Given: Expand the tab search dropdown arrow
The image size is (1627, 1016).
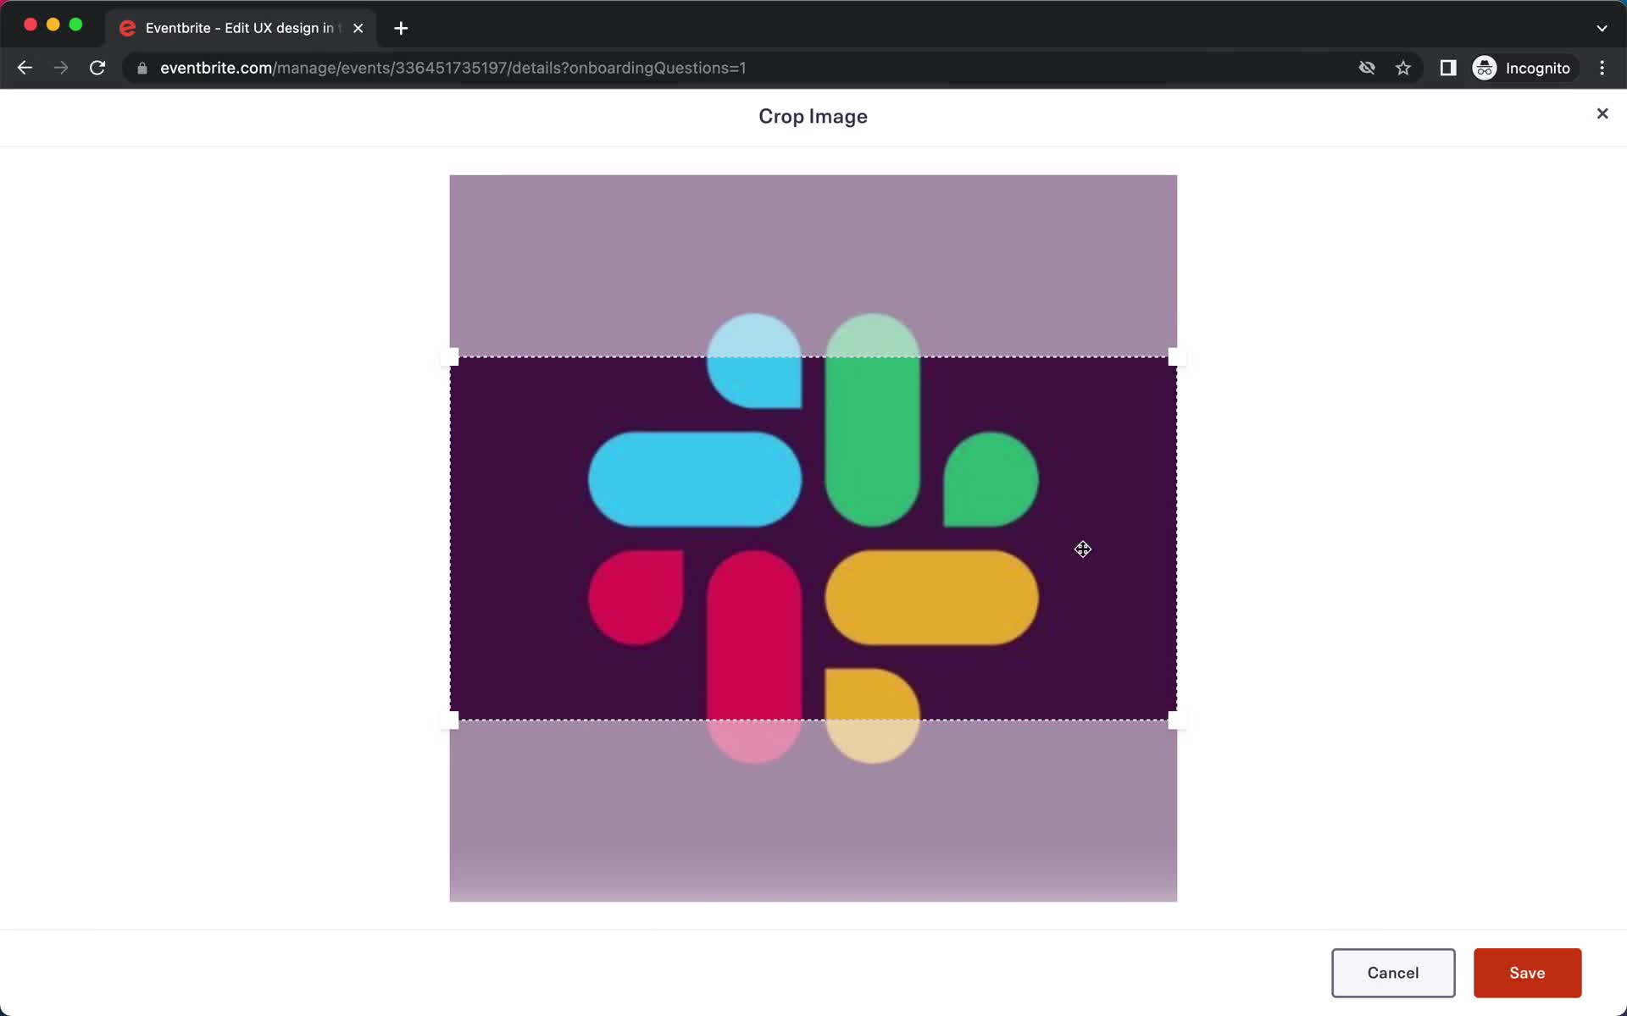Looking at the screenshot, I should (x=1602, y=28).
